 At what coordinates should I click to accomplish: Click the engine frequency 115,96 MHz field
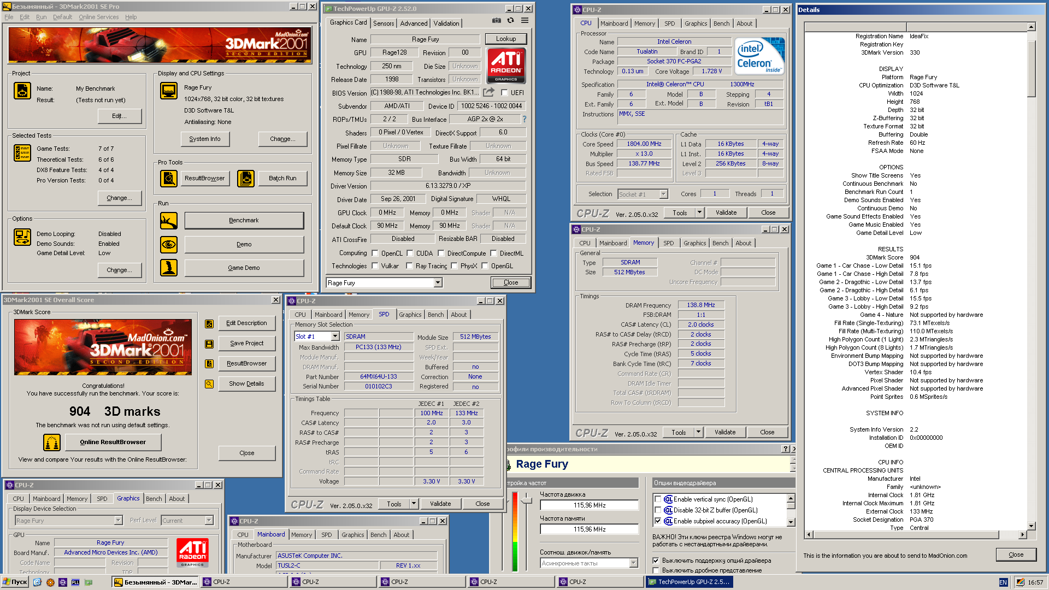[590, 505]
